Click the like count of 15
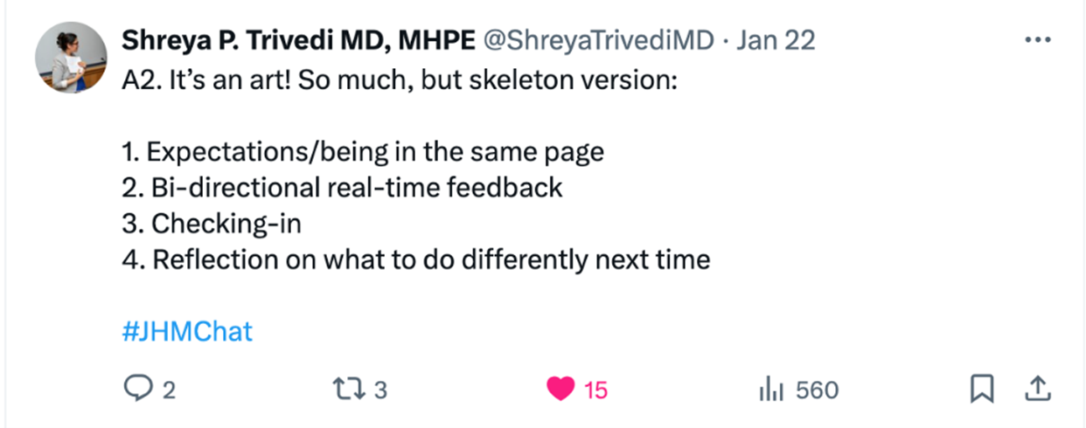 coord(595,390)
